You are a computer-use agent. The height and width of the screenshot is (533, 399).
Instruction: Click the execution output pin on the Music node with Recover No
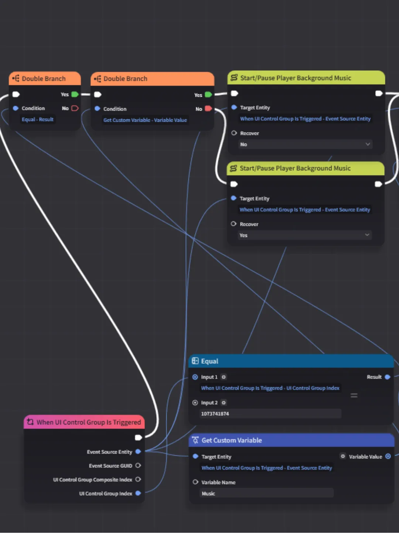coord(379,93)
